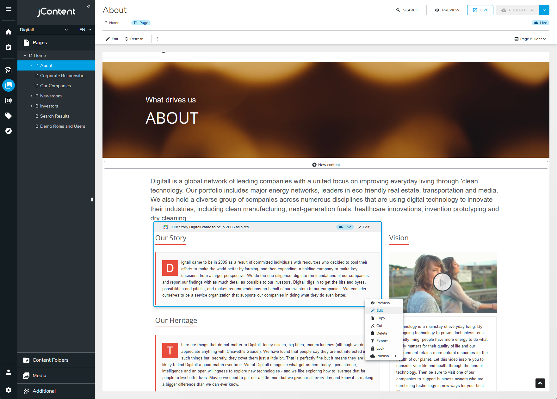Viewport: 557px width, 399px height.
Task: Expand the Investors tree node
Action: [x=31, y=106]
